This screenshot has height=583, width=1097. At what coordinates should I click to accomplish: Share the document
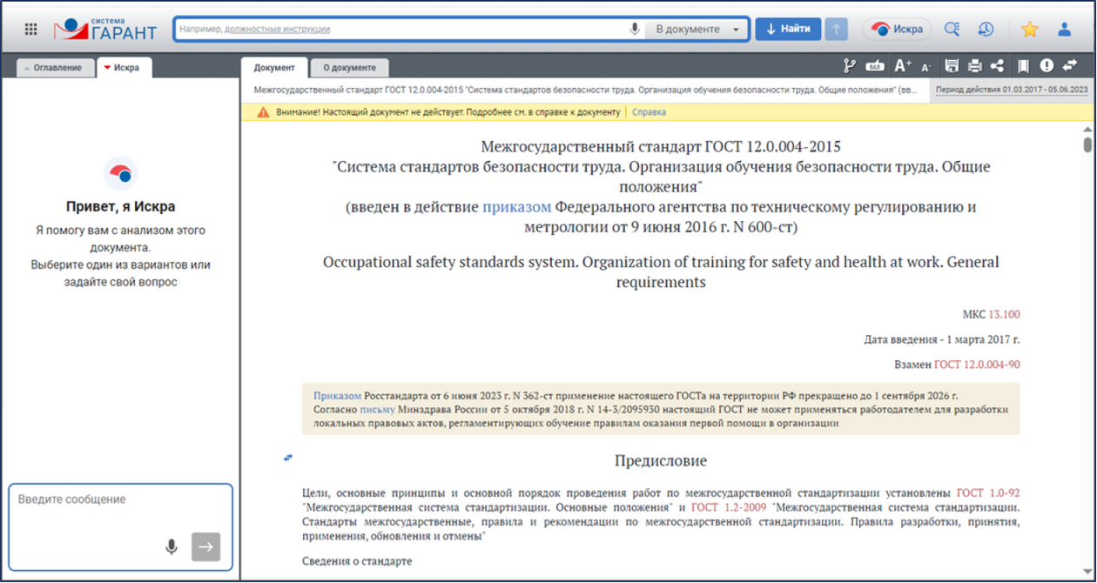coord(998,66)
